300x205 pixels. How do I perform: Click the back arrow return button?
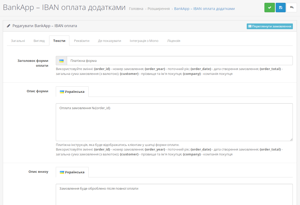(x=292, y=8)
